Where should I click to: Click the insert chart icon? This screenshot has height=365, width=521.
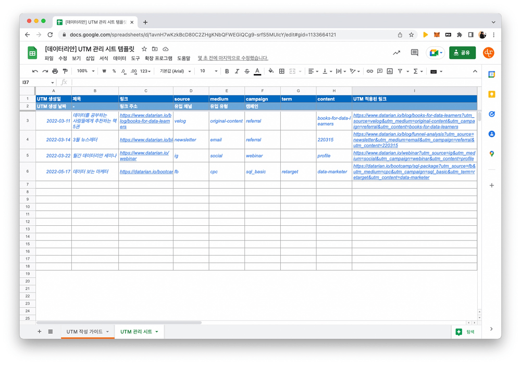[x=390, y=71]
